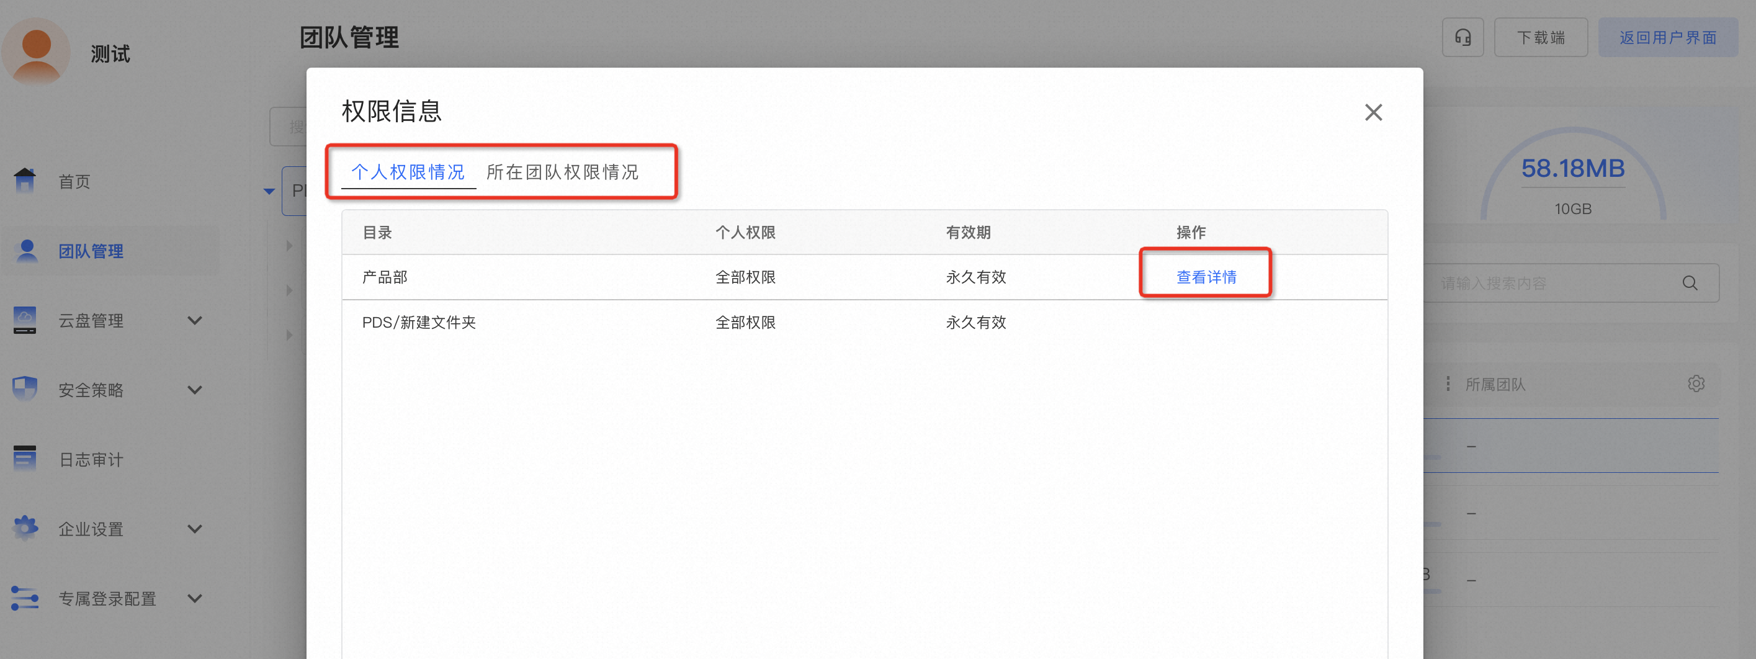Click the log audit icon
The image size is (1756, 659).
pos(25,459)
